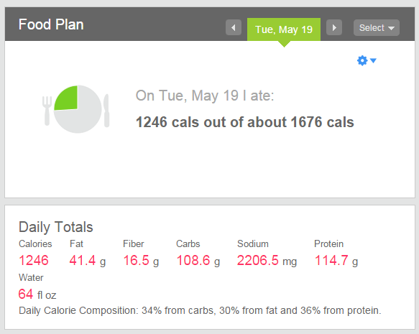This screenshot has width=419, height=334.
Task: Select the Tue, May 19 date tab
Action: click(284, 29)
